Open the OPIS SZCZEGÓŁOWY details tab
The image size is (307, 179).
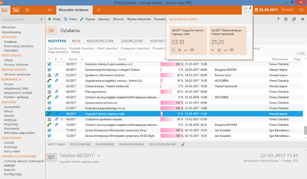click(x=162, y=145)
